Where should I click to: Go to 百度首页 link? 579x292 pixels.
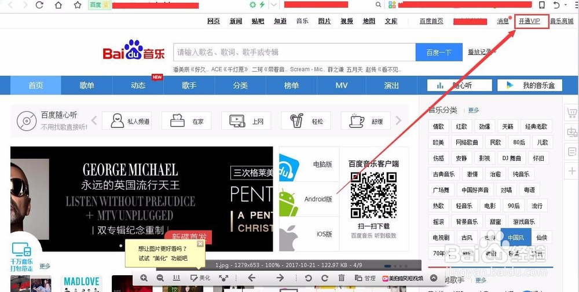(x=431, y=21)
